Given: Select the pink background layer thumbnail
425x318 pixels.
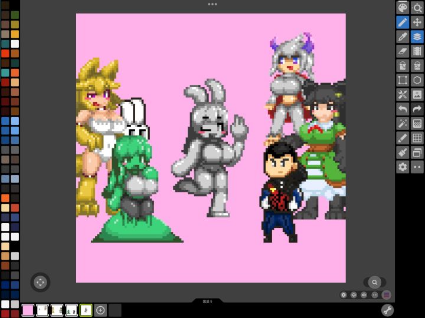Looking at the screenshot, I should (x=28, y=310).
